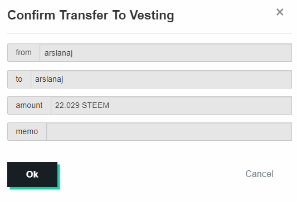Focus the from account input field
297x202 pixels.
pyautogui.click(x=165, y=52)
